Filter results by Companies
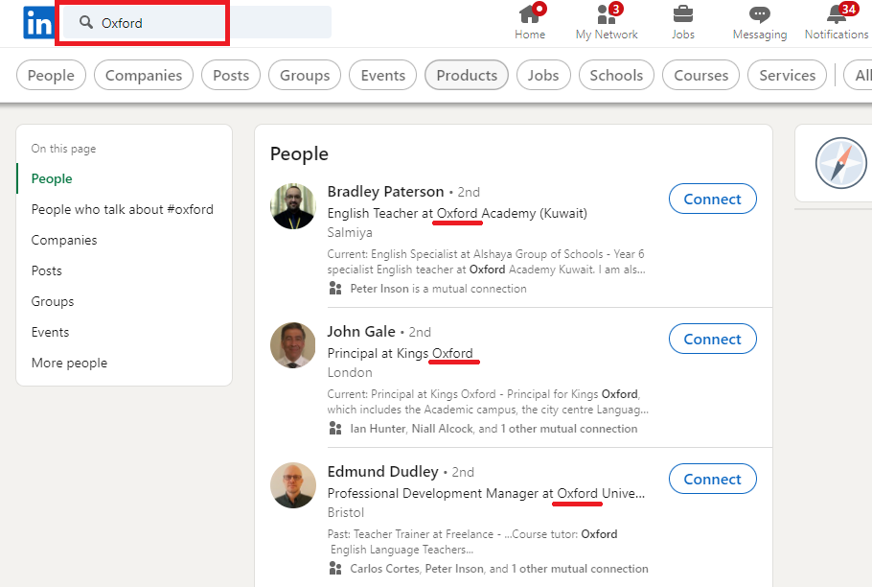 [144, 75]
